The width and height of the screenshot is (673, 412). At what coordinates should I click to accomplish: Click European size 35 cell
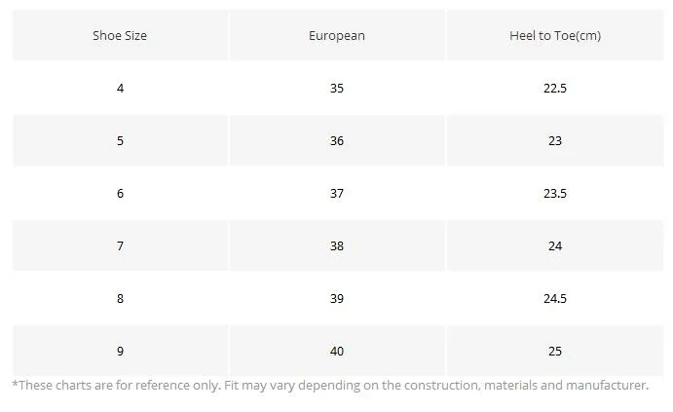[x=337, y=88]
